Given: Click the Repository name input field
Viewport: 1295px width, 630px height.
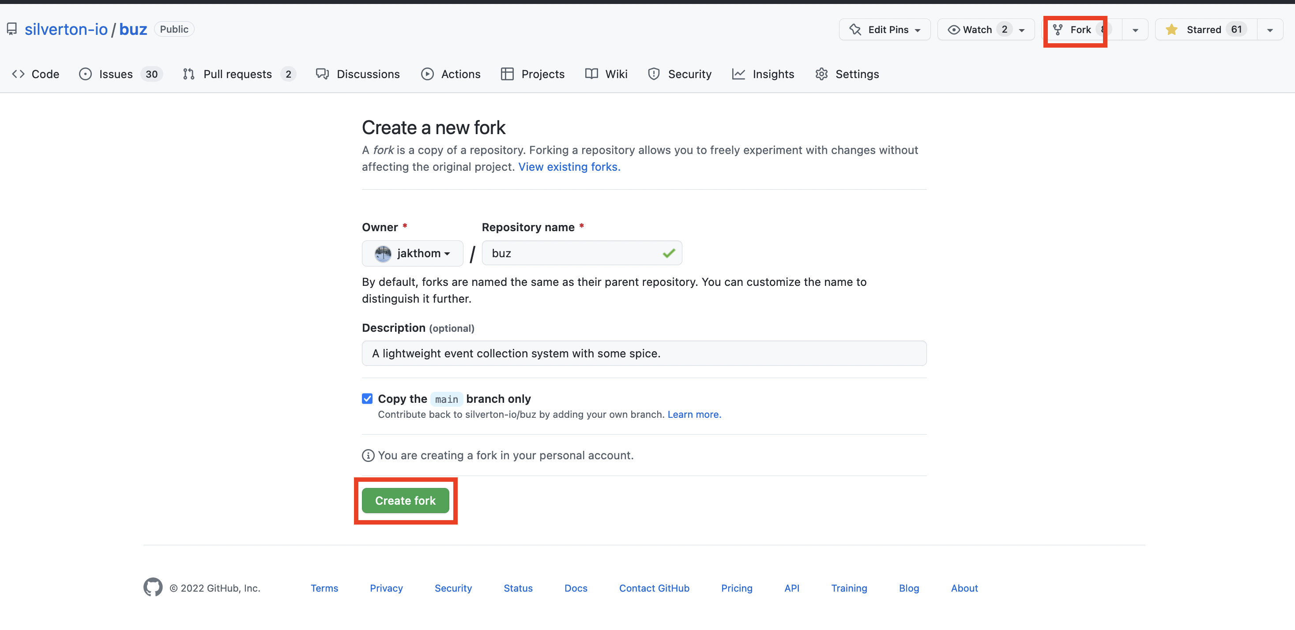Looking at the screenshot, I should 582,253.
